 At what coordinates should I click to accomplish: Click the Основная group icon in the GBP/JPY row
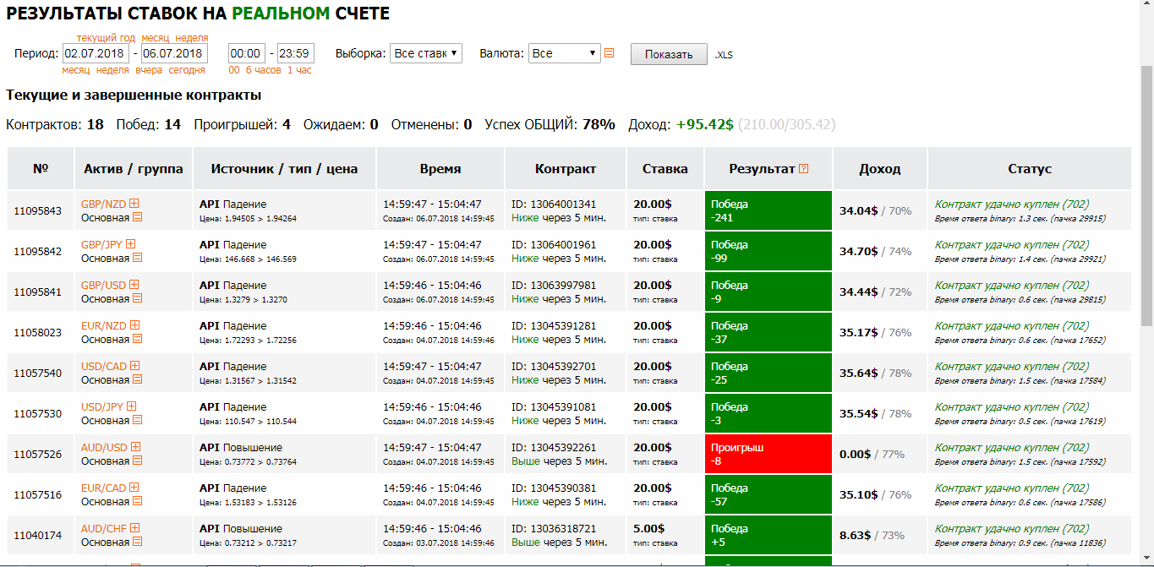[x=137, y=258]
